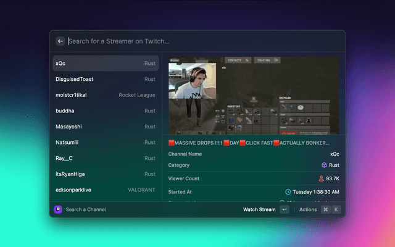Click the K key icon in footer

click(336, 209)
